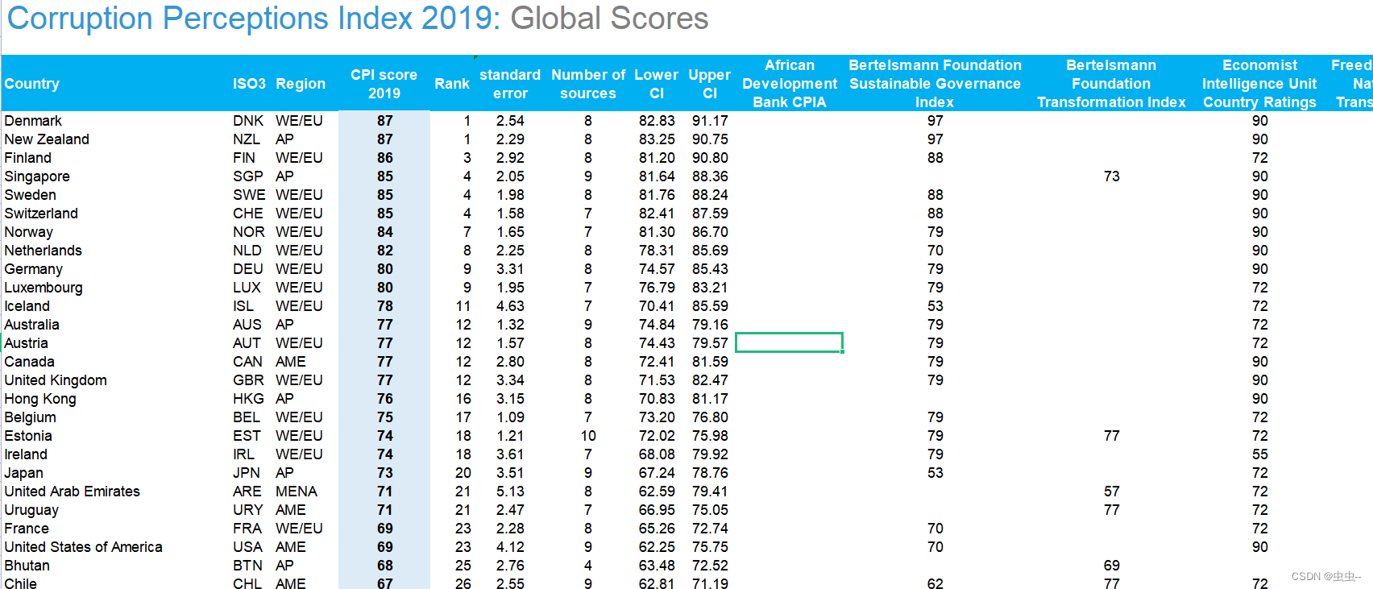
Task: Click the CPI score 78 for Iceland
Action: click(x=385, y=306)
